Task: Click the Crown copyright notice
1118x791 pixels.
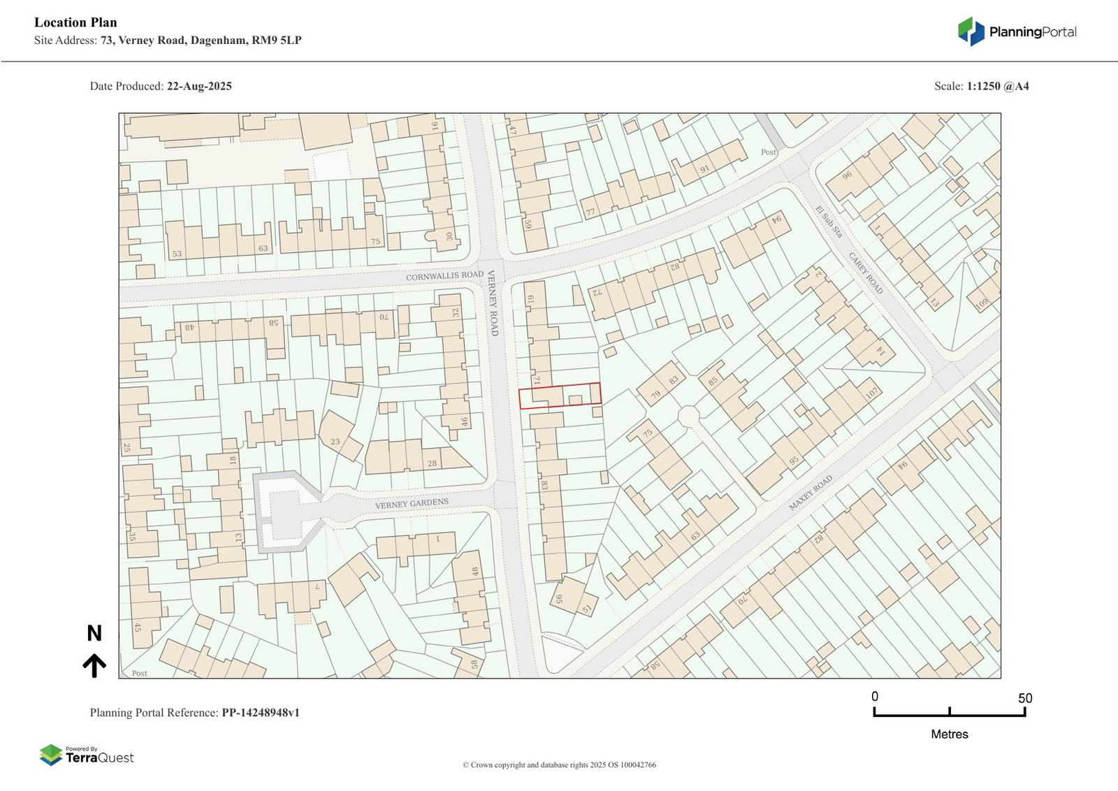Action: tap(559, 765)
